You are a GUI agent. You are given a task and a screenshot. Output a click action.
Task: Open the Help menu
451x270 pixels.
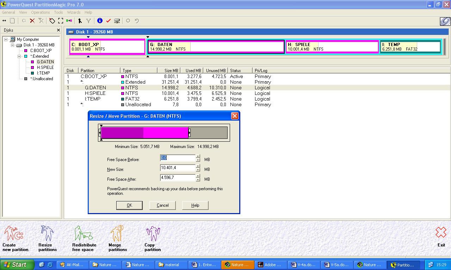pos(88,12)
